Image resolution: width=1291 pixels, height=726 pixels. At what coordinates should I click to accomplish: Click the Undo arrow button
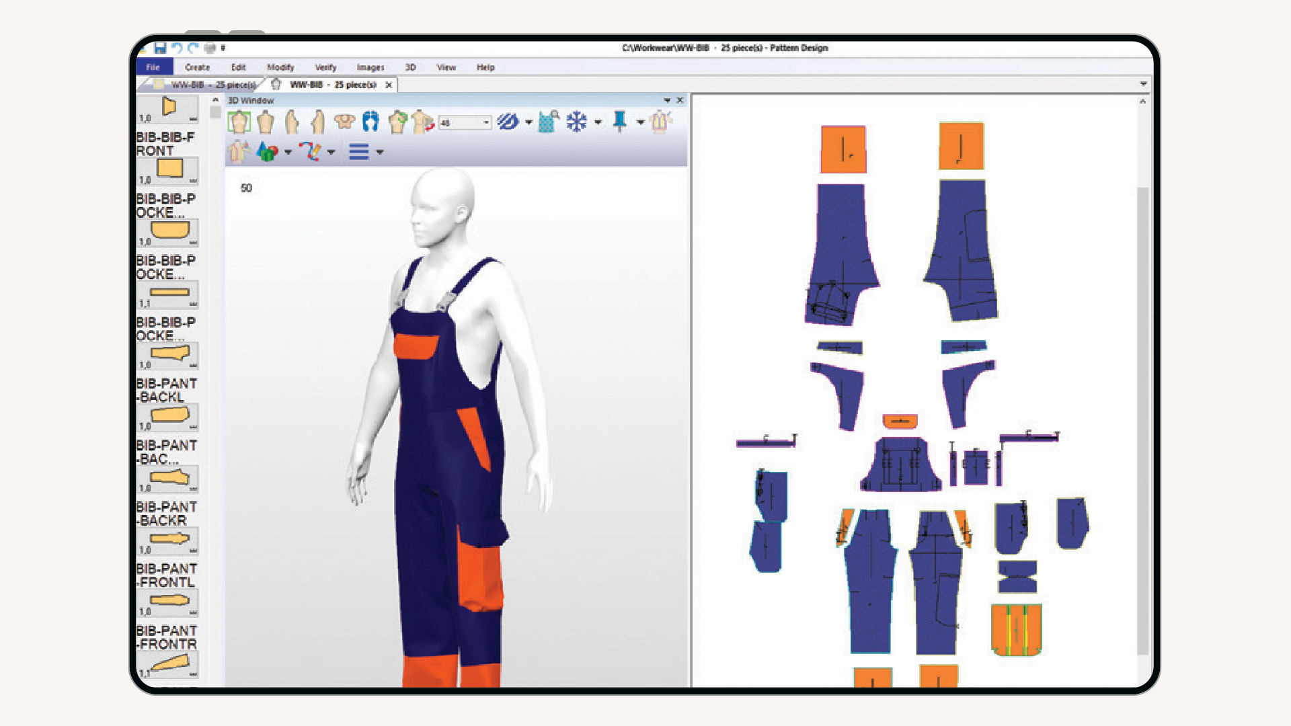click(178, 48)
